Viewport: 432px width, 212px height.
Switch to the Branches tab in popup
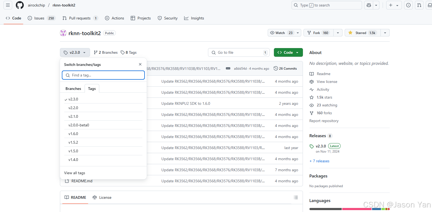tap(73, 89)
